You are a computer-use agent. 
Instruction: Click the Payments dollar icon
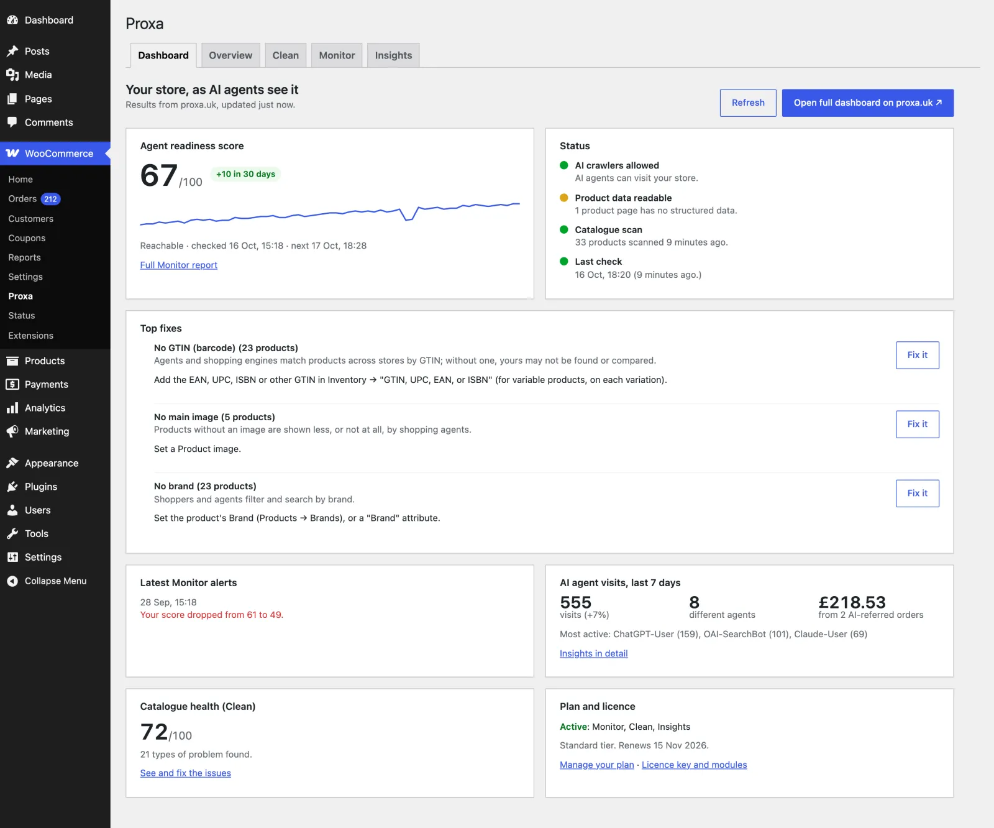click(12, 384)
